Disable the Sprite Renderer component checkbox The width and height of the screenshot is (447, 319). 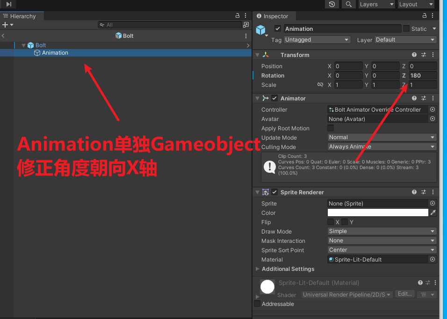274,192
